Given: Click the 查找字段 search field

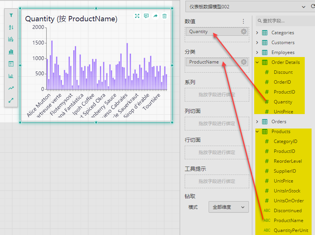Looking at the screenshot, I should 285,21.
